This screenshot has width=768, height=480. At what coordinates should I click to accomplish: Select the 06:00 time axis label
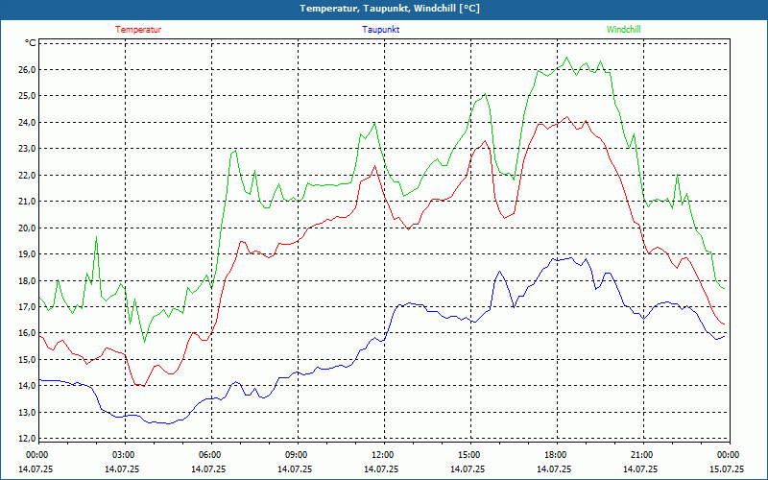[210, 455]
